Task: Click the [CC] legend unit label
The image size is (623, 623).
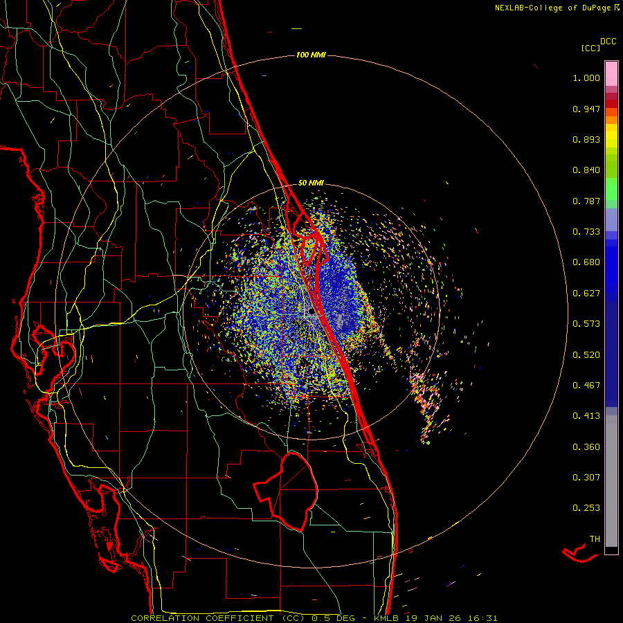Action: pyautogui.click(x=590, y=48)
